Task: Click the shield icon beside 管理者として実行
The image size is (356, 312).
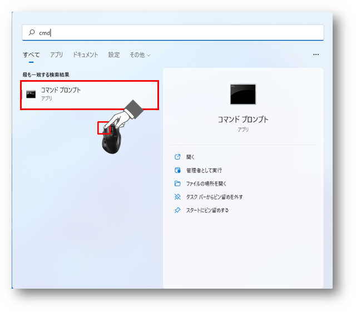Action: pyautogui.click(x=177, y=170)
